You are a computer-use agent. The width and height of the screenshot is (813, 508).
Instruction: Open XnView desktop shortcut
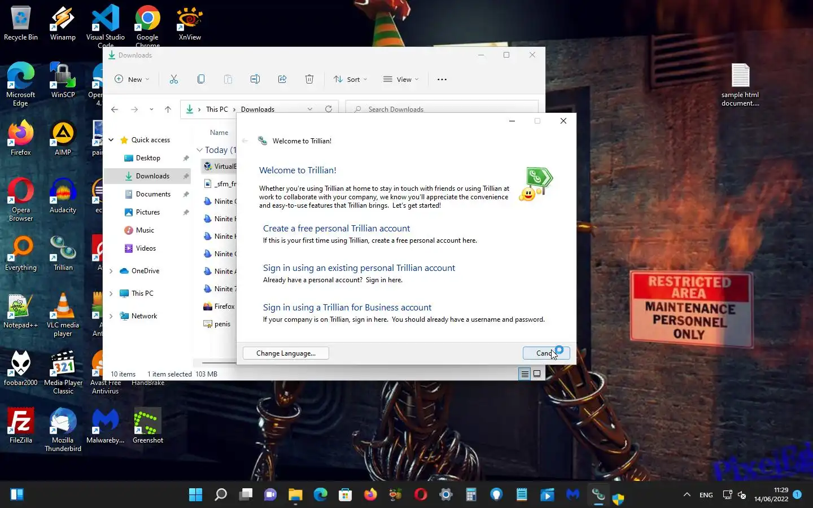tap(190, 24)
